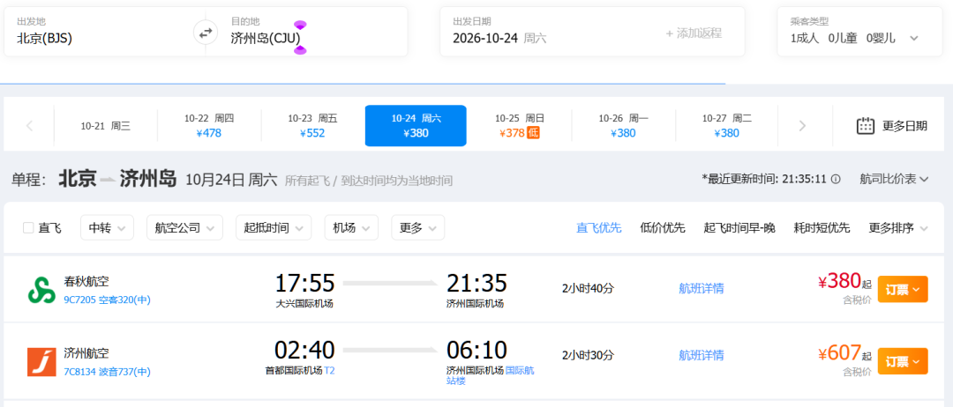953x407 pixels.
Task: Click the 春秋航空 airline logo
Action: click(41, 289)
